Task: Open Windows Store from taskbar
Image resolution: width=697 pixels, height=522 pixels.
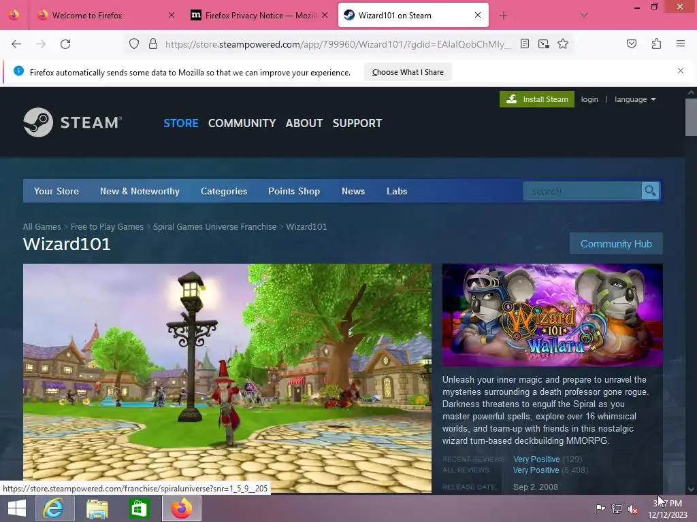Action: pos(139,508)
